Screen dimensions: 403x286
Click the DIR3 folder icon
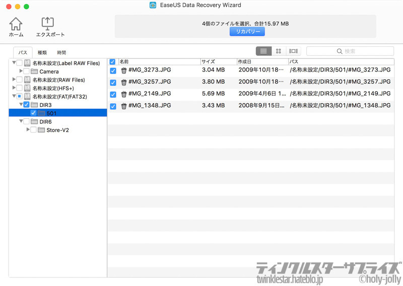34,105
